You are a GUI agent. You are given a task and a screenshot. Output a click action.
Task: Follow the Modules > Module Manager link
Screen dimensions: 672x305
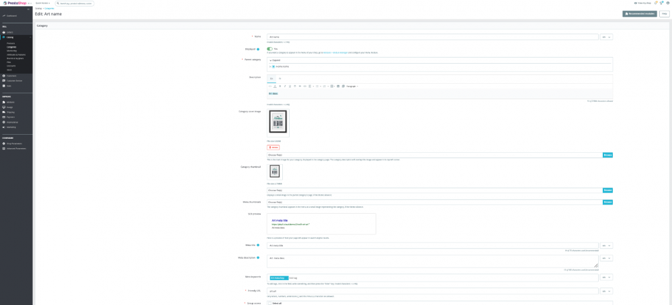tap(335, 52)
